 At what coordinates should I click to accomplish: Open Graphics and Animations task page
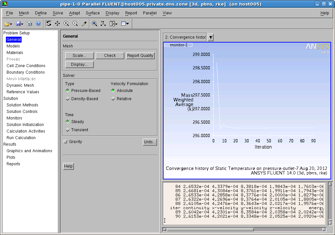point(29,151)
